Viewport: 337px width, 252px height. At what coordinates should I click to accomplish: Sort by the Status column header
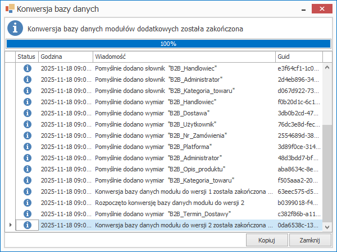tap(26, 57)
